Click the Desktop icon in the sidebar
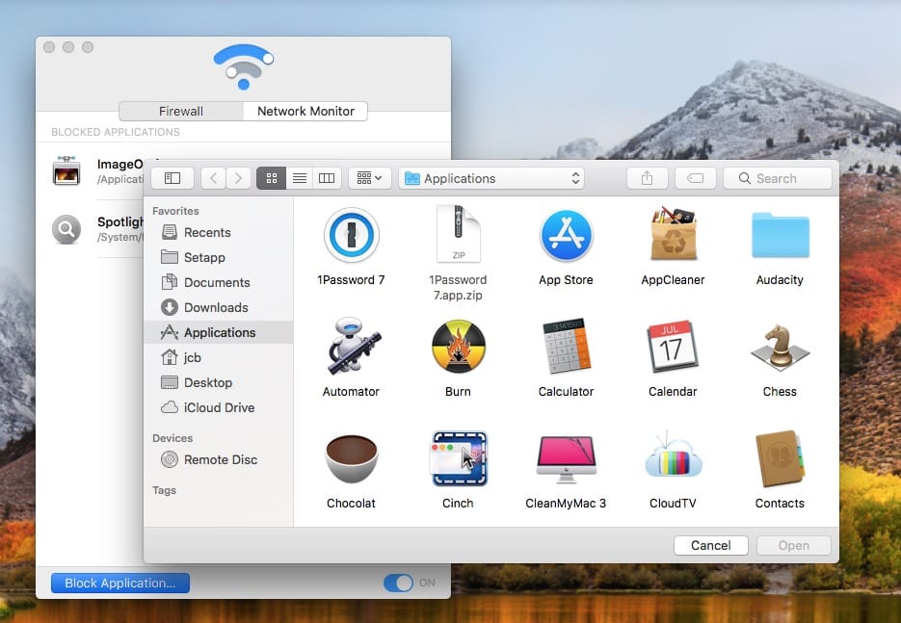The image size is (901, 623). coord(170,382)
